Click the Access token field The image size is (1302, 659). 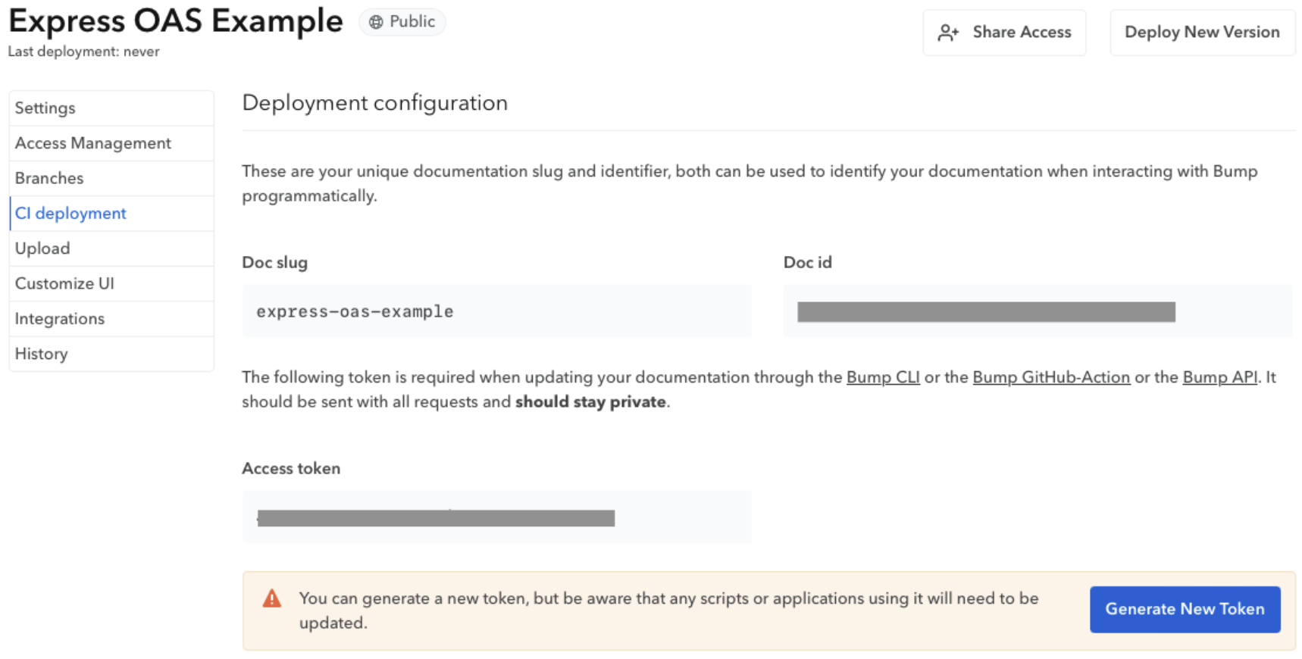tap(496, 517)
